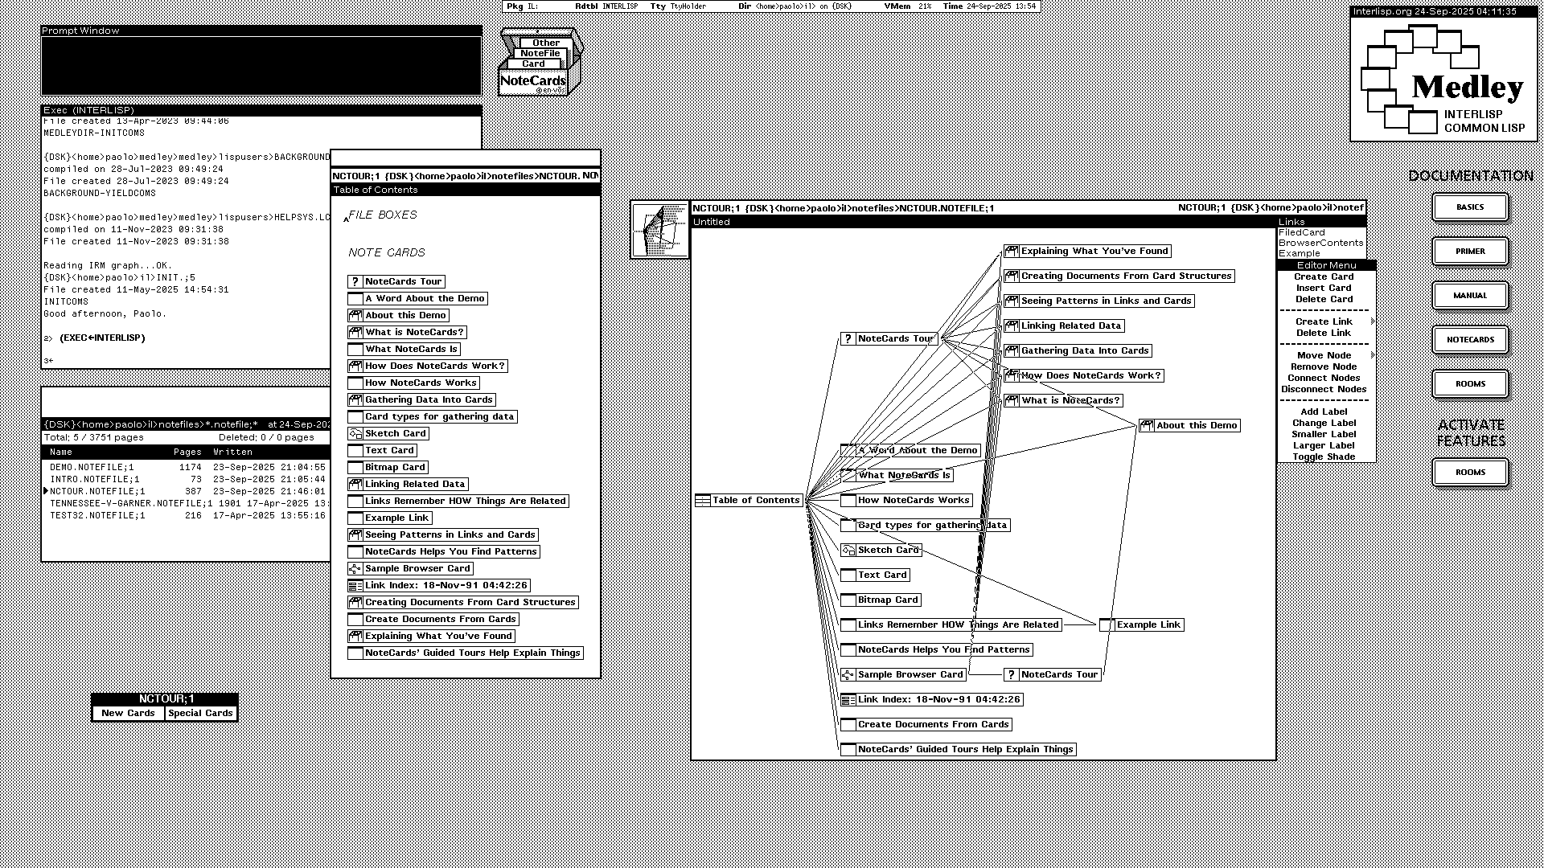Click Link Index icon in Table of Contents list

point(355,585)
